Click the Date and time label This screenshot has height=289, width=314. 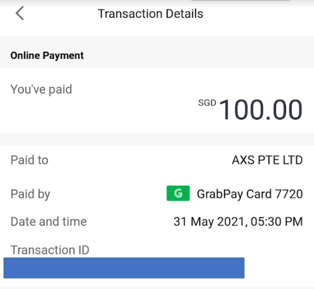click(x=48, y=222)
